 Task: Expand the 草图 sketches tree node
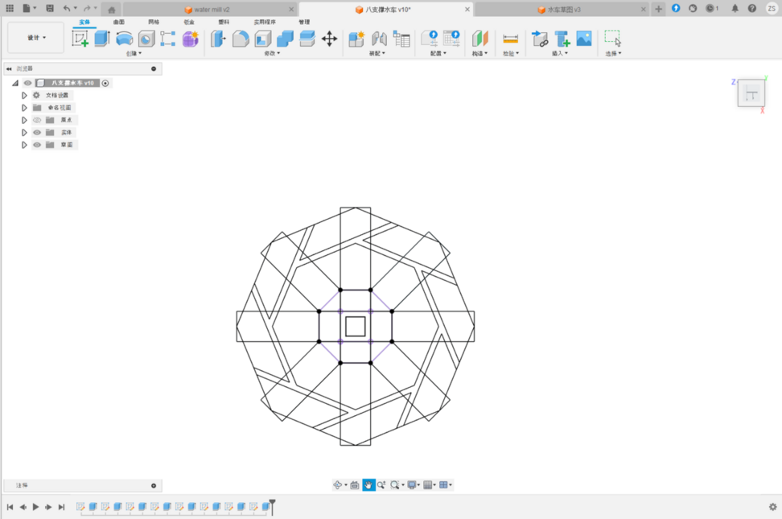tap(25, 145)
